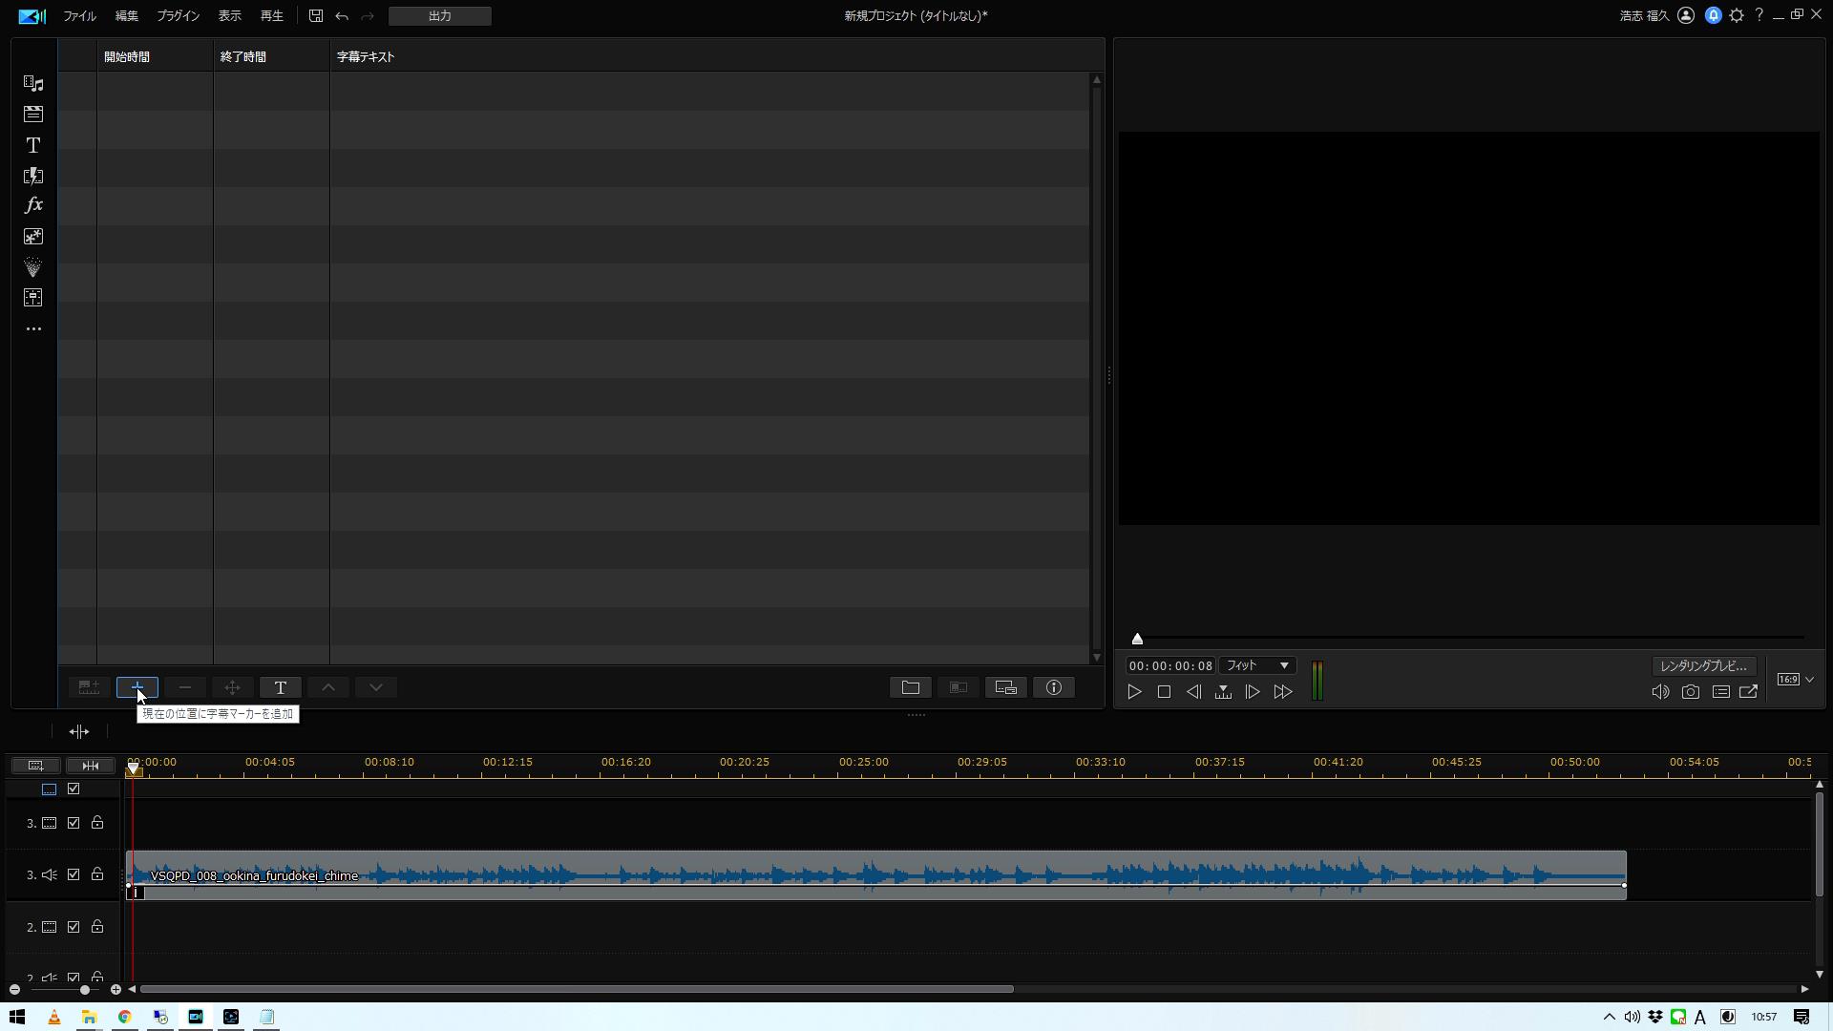
Task: Step to previous frame
Action: click(x=1193, y=692)
